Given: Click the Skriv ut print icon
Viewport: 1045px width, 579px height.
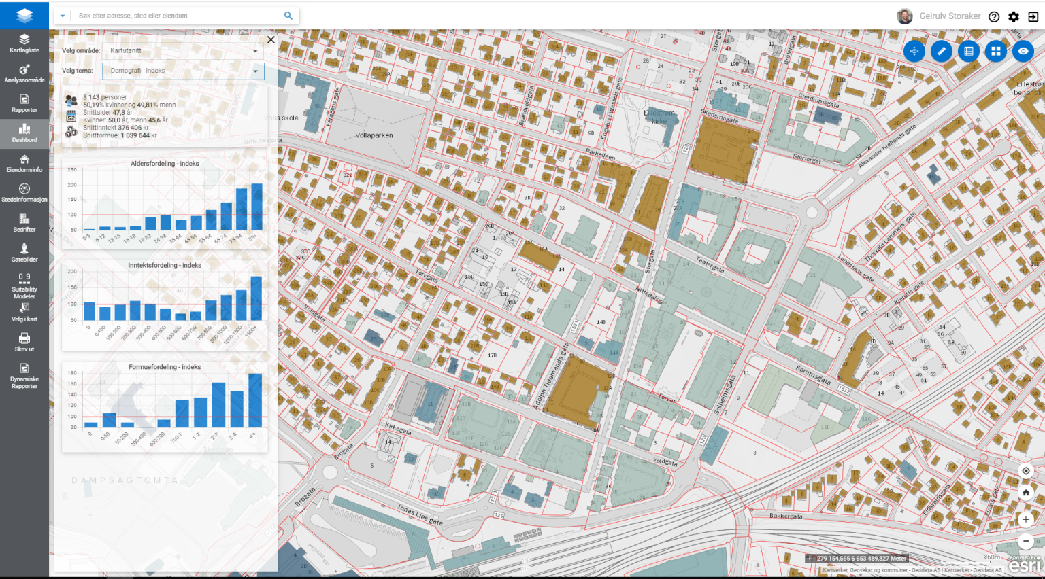Looking at the screenshot, I should pyautogui.click(x=24, y=343).
